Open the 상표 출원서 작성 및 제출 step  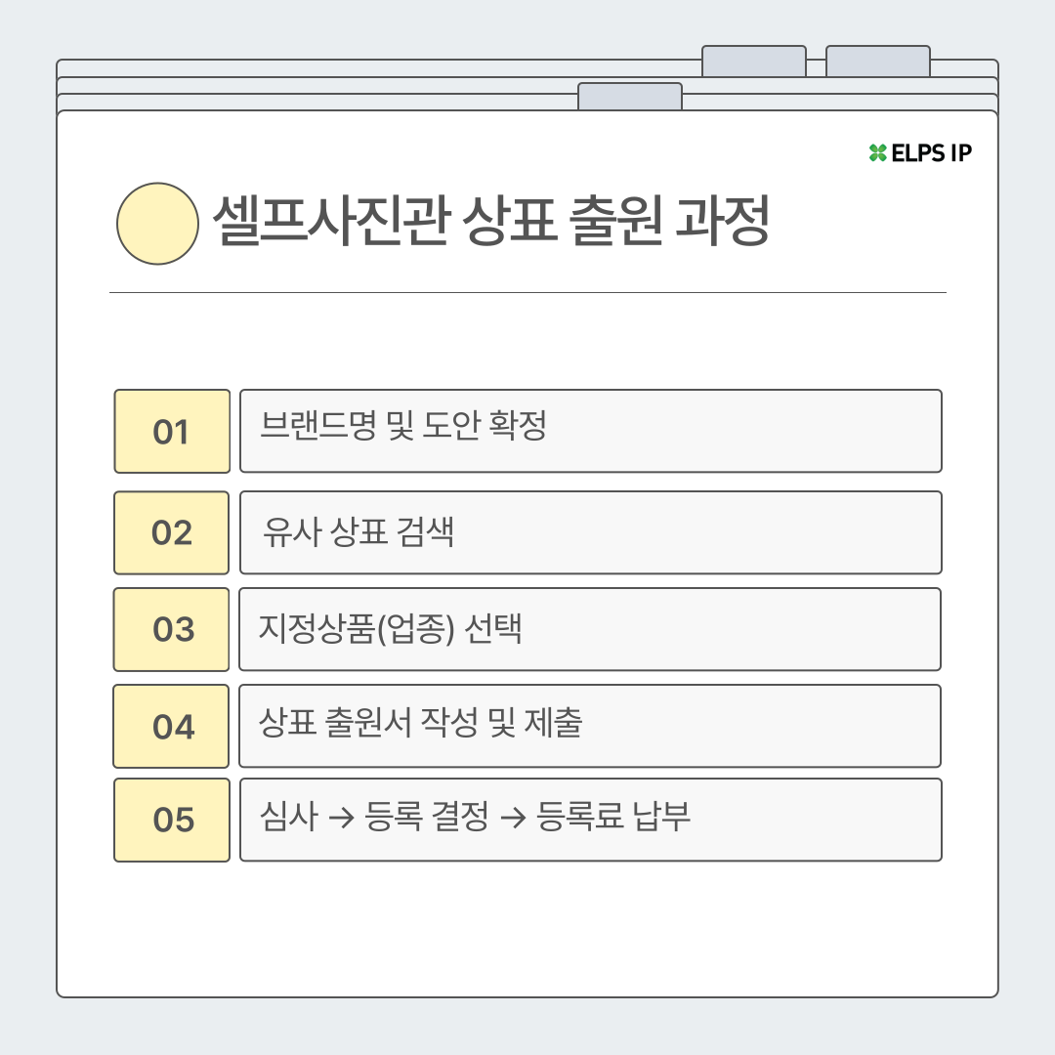pos(590,726)
